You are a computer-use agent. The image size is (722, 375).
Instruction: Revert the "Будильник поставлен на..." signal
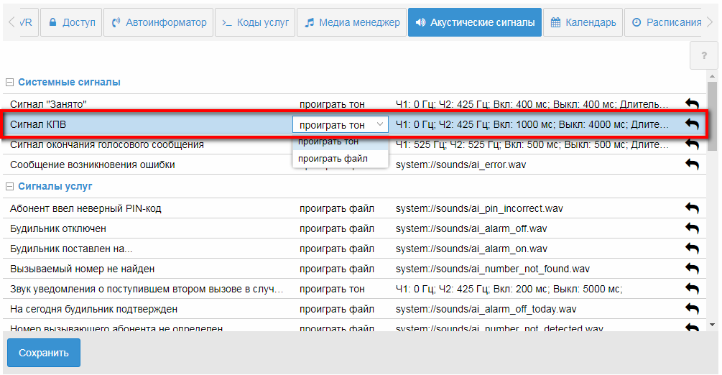point(692,249)
